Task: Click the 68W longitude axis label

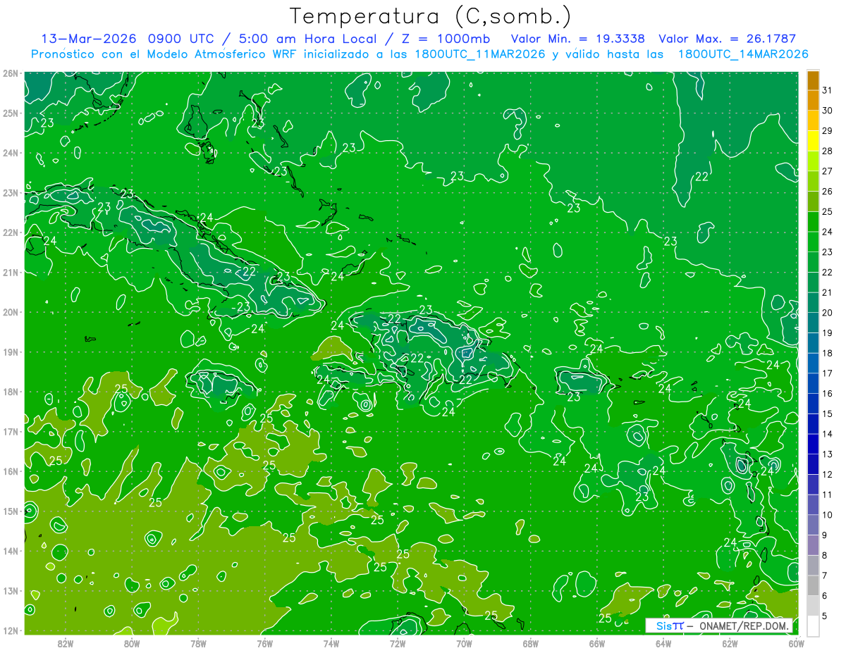Action: pos(530,642)
